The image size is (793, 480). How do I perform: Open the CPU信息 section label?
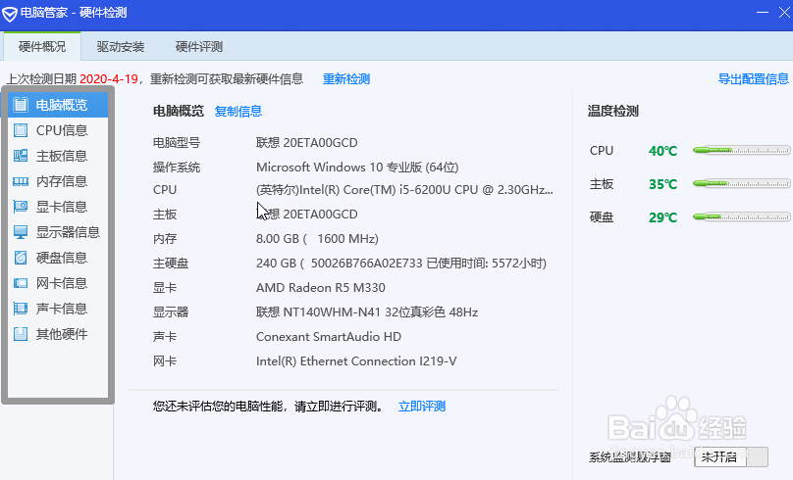click(62, 130)
